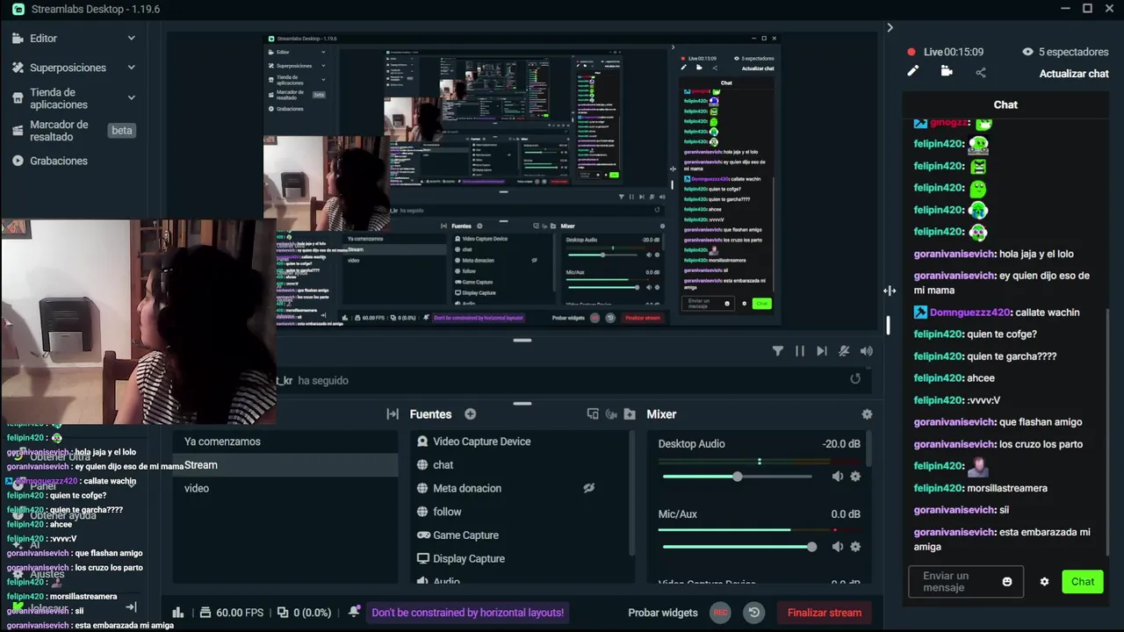Select the 'Ya comenzamos' scene
Viewport: 1124px width, 632px height.
click(285, 442)
